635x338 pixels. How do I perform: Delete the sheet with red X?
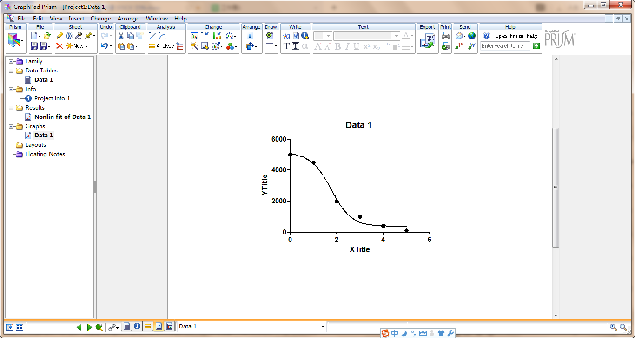60,46
